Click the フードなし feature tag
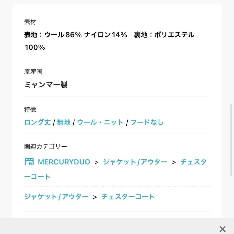The image size is (234, 234). pyautogui.click(x=147, y=122)
